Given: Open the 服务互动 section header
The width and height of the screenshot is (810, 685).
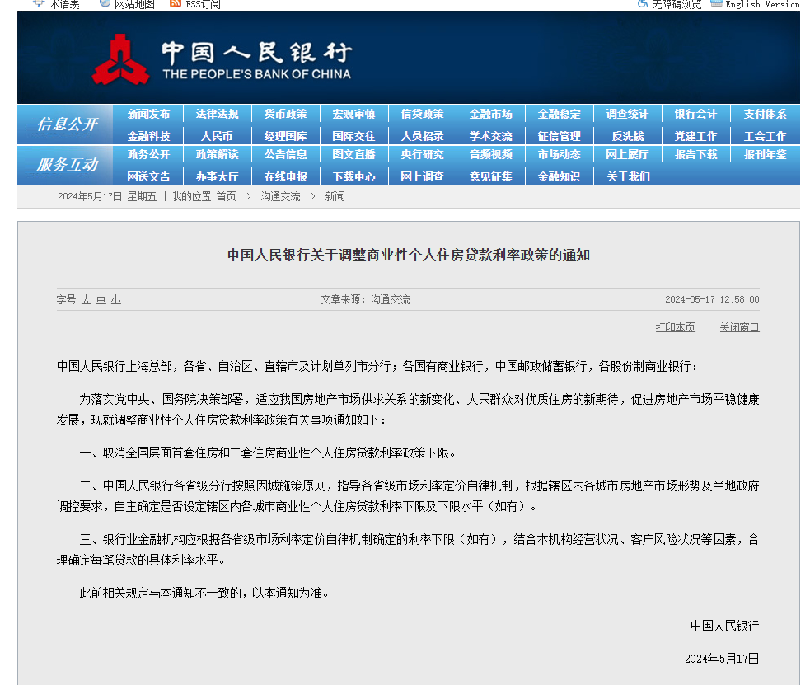Looking at the screenshot, I should pos(67,165).
